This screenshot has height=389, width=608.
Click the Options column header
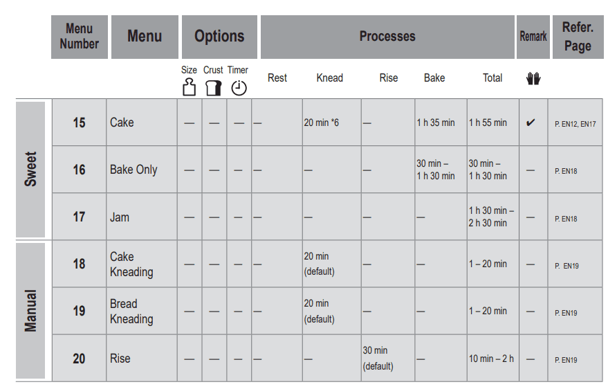219,37
